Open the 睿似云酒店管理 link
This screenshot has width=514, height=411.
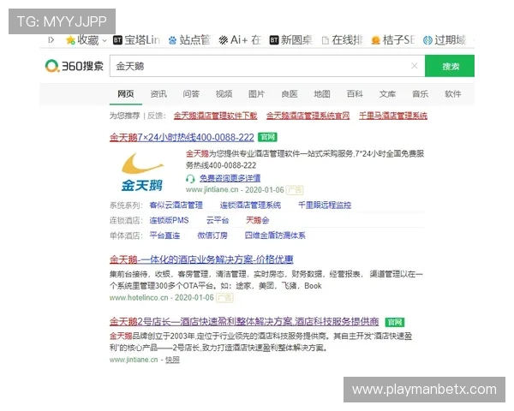pos(176,205)
